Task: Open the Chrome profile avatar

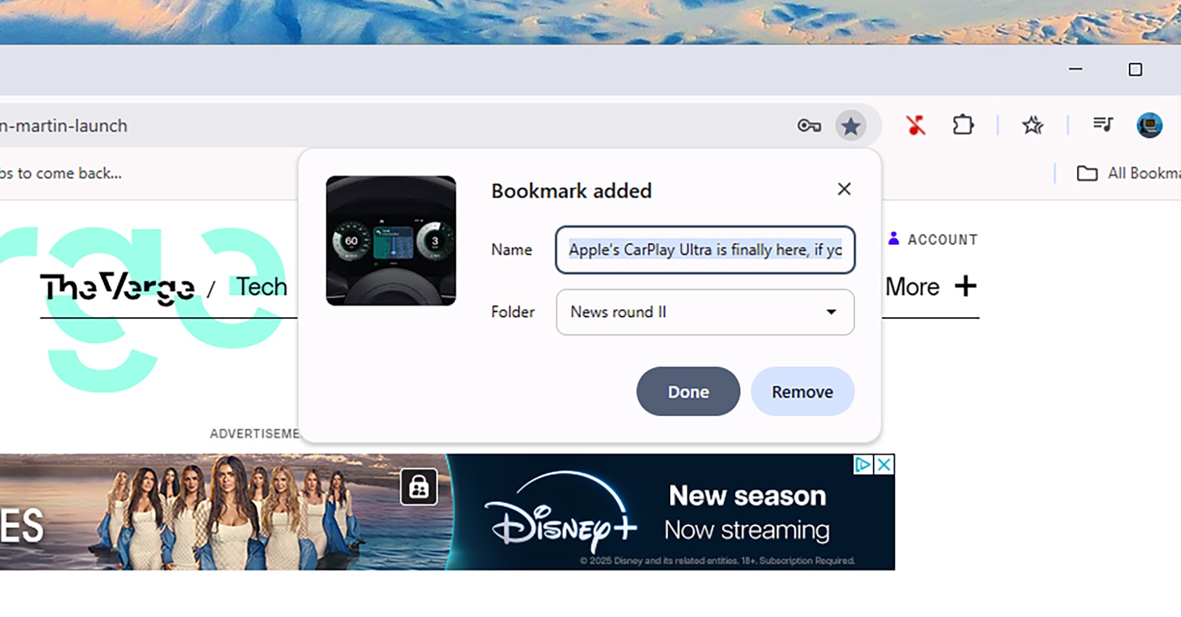Action: click(1149, 125)
